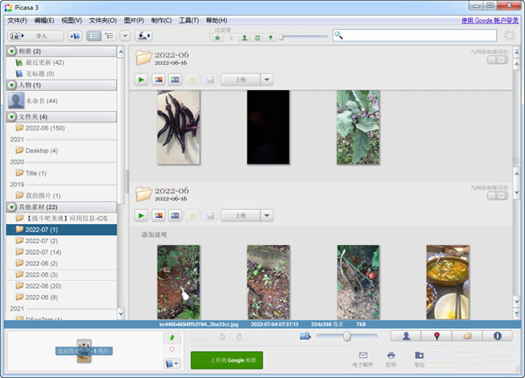This screenshot has width=525, height=378.
Task: Click the thumbnail size slider
Action: coord(347,336)
